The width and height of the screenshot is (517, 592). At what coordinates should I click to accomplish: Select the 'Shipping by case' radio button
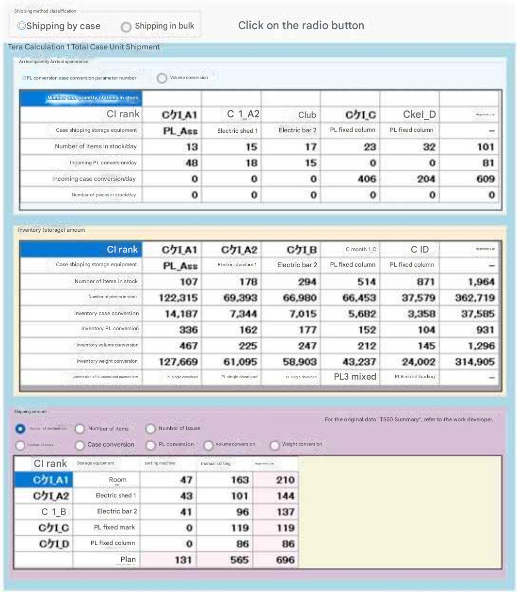22,26
